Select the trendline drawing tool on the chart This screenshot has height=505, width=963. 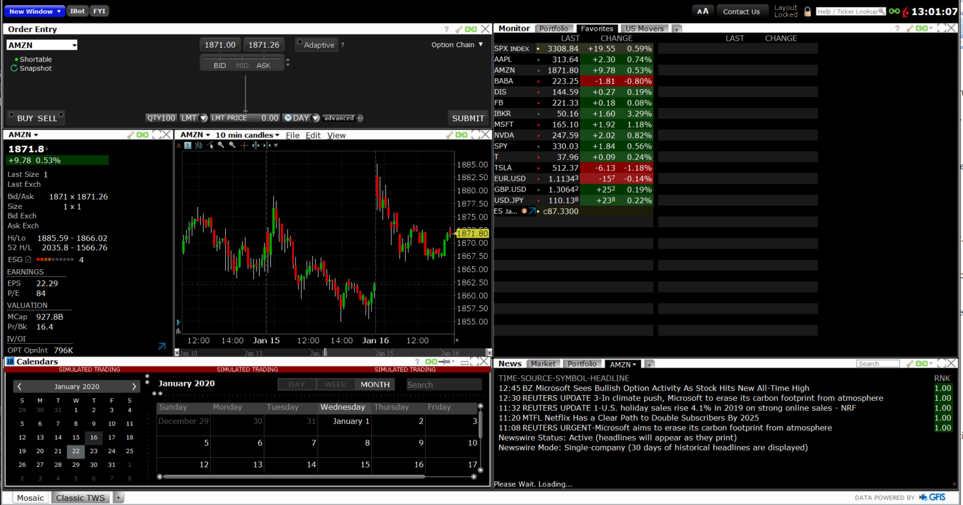point(210,145)
